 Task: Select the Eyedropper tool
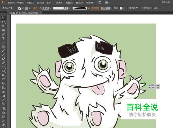(x=3, y=100)
